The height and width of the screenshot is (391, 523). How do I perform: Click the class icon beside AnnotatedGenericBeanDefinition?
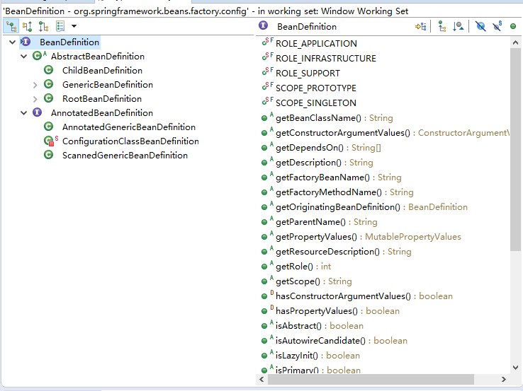coord(49,127)
